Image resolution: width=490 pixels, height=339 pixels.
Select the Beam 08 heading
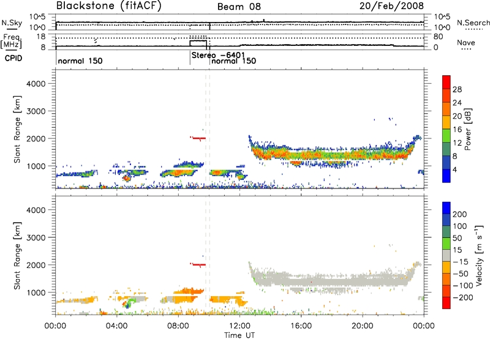239,7
